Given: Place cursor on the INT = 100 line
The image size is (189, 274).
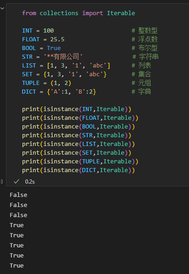Looking at the screenshot, I should (x=38, y=31).
